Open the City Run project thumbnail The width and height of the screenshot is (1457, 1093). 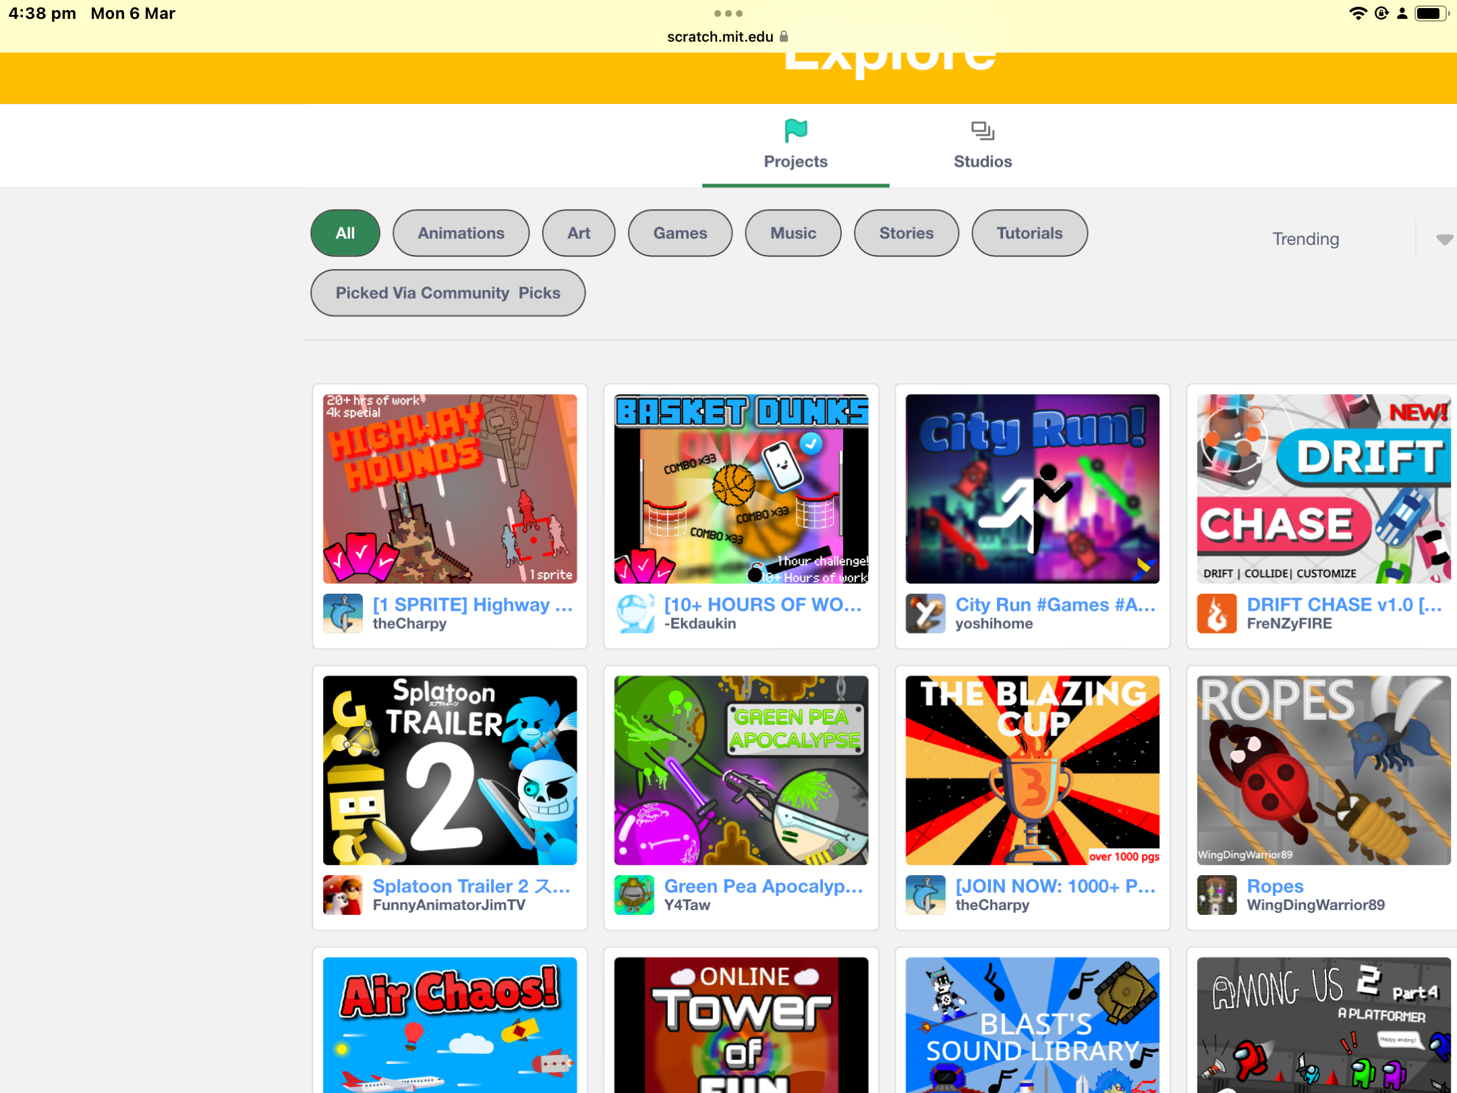1032,488
